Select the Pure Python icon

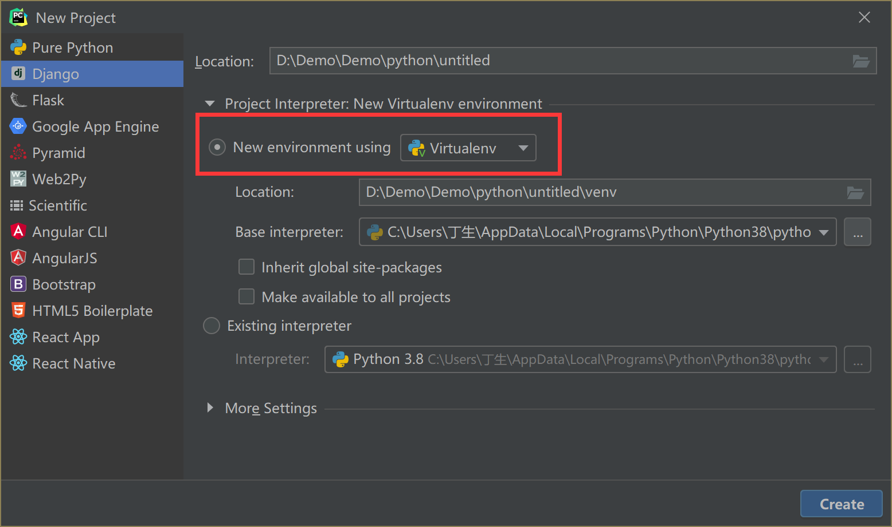point(18,47)
